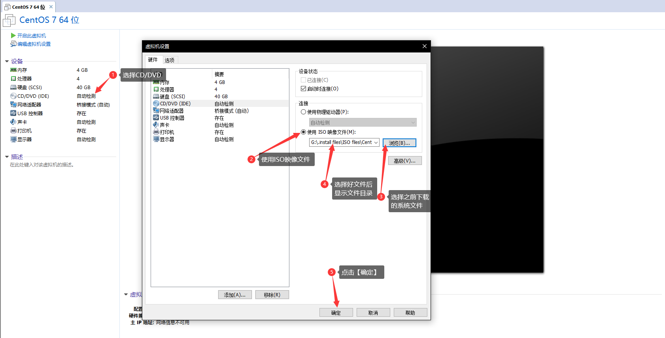
Task: Click the hard disk icon in settings dialog list
Action: (156, 97)
